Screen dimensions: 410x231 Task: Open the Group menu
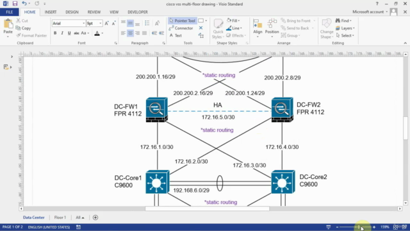tap(290, 35)
